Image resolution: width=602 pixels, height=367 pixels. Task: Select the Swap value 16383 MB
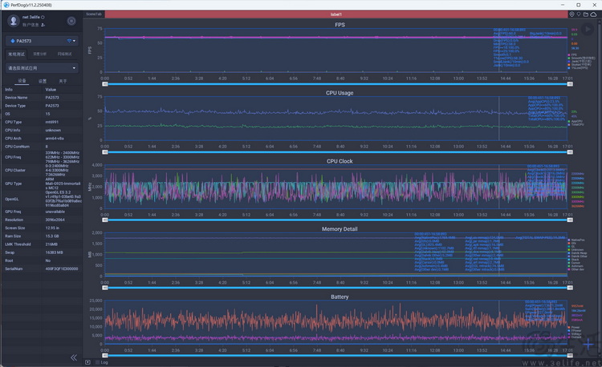click(x=54, y=252)
